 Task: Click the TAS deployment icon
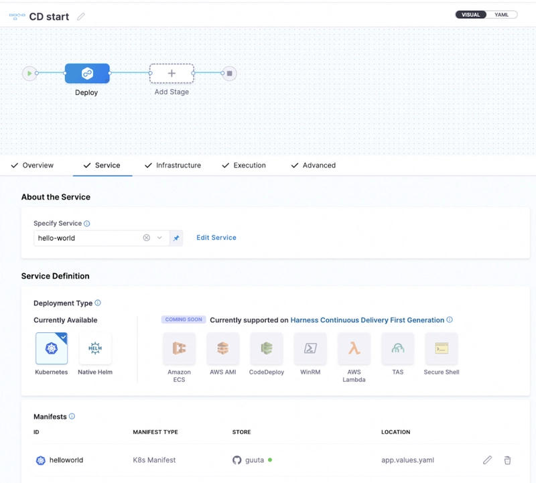(398, 348)
